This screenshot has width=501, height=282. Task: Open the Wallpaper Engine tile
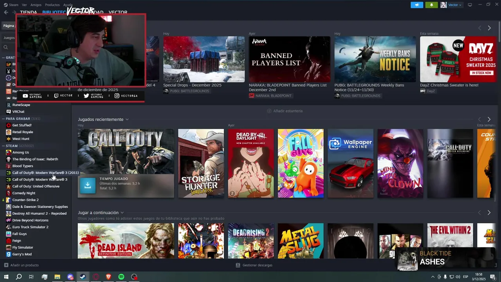[350, 163]
